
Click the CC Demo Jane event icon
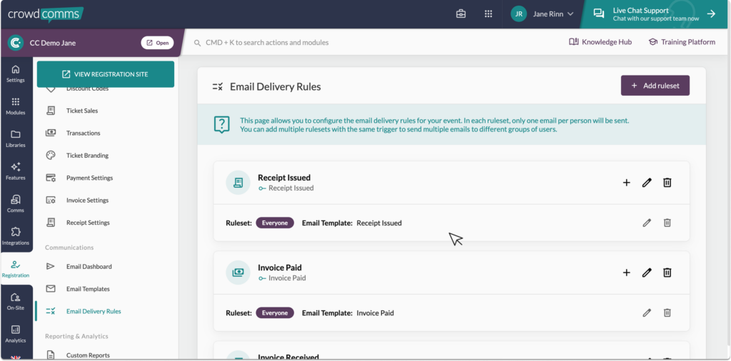point(16,43)
